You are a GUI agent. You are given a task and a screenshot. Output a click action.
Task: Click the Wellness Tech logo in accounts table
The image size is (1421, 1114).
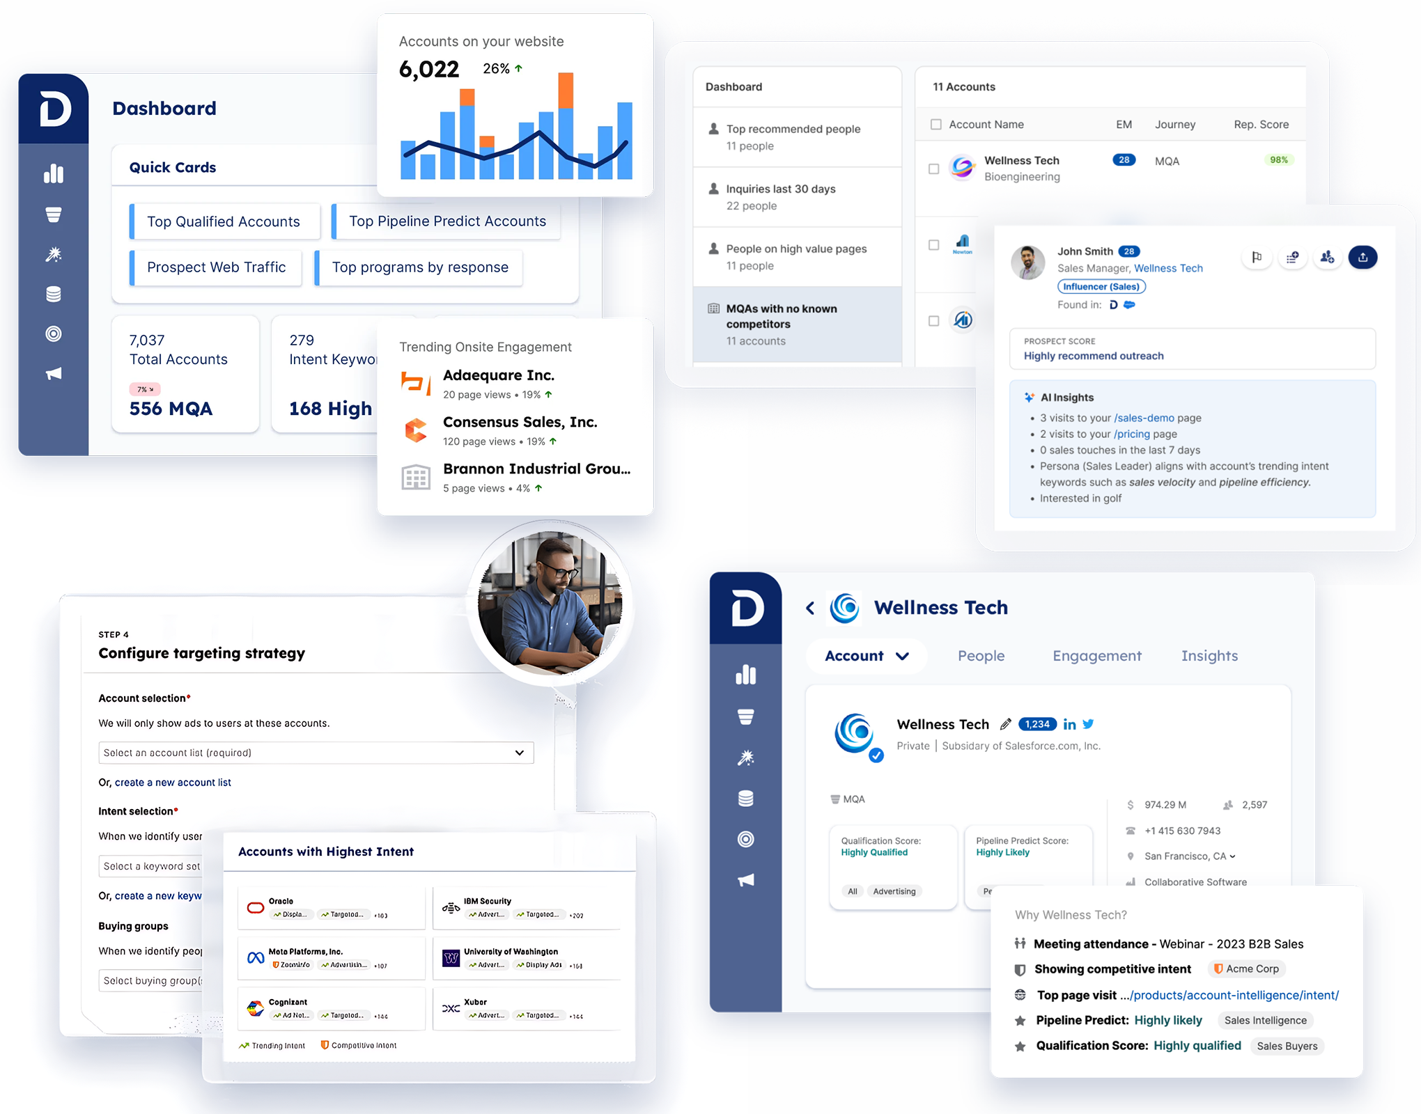[963, 168]
